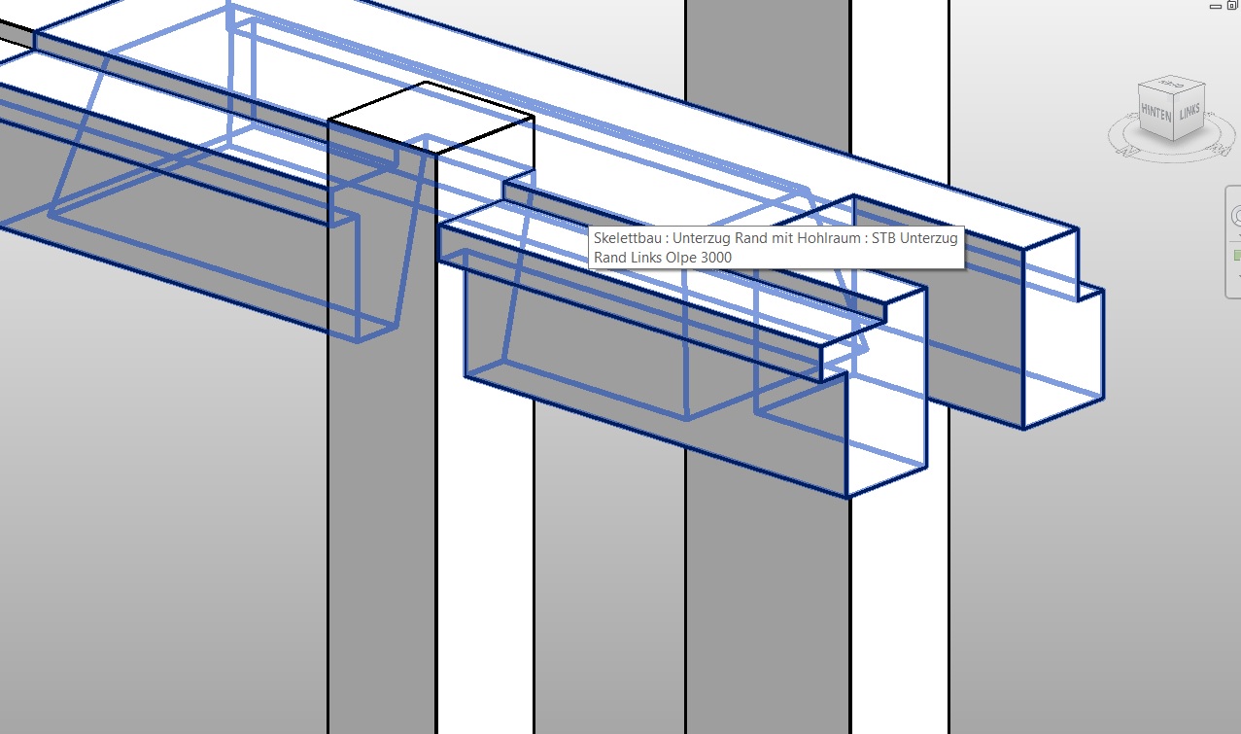Viewport: 1241px width, 734px height.
Task: Click the HINTEN face of the ViewCube
Action: [x=1155, y=113]
